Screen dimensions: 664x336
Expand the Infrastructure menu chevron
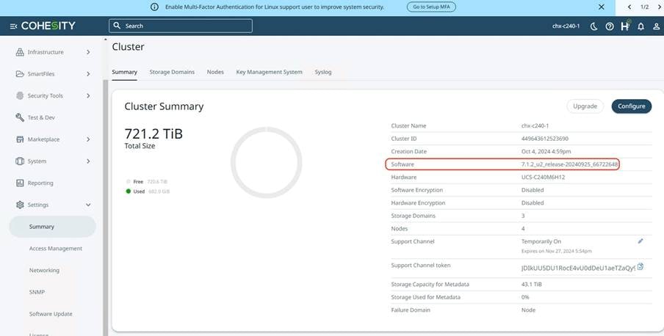[x=88, y=52]
